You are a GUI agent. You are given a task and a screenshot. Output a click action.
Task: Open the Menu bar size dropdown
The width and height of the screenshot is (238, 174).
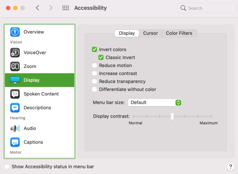pos(155,102)
